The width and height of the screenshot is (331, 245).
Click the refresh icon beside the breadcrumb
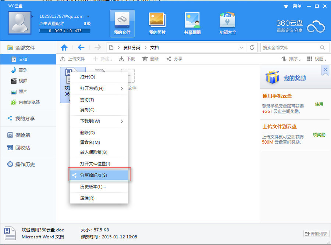click(252, 47)
